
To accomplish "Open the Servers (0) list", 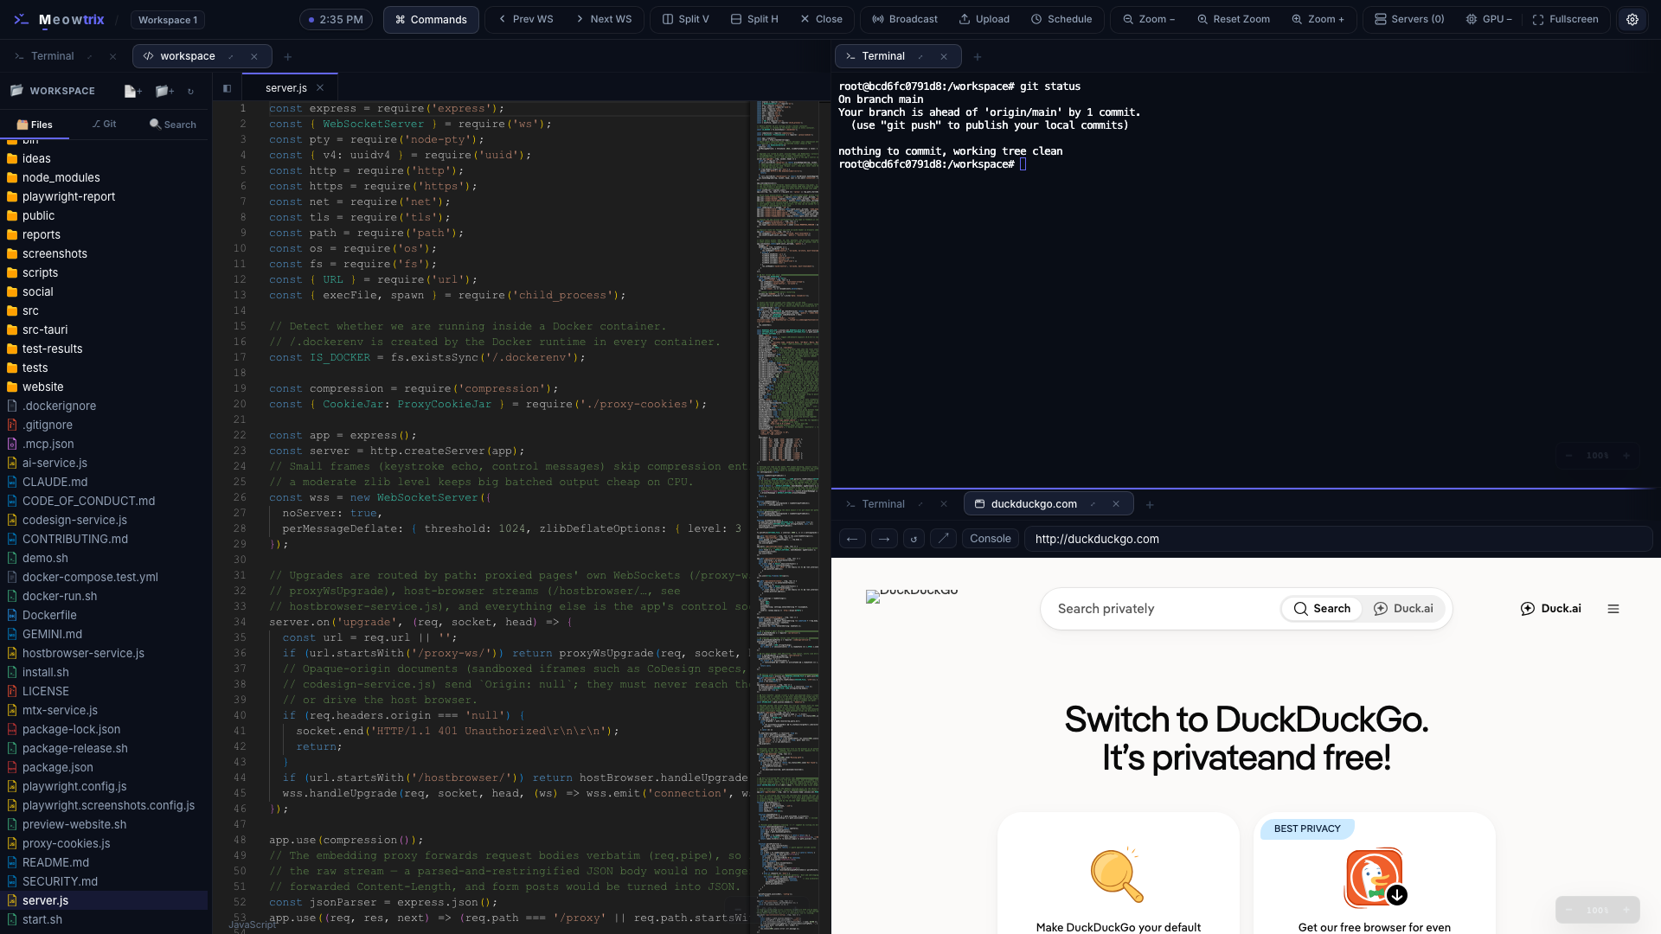I will pyautogui.click(x=1409, y=19).
